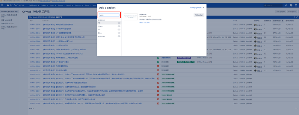Open issue CVMAS-30693 key link
This screenshot has height=115, width=299.
coord(35,37)
